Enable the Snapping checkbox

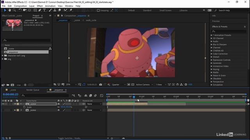[x=98, y=10]
